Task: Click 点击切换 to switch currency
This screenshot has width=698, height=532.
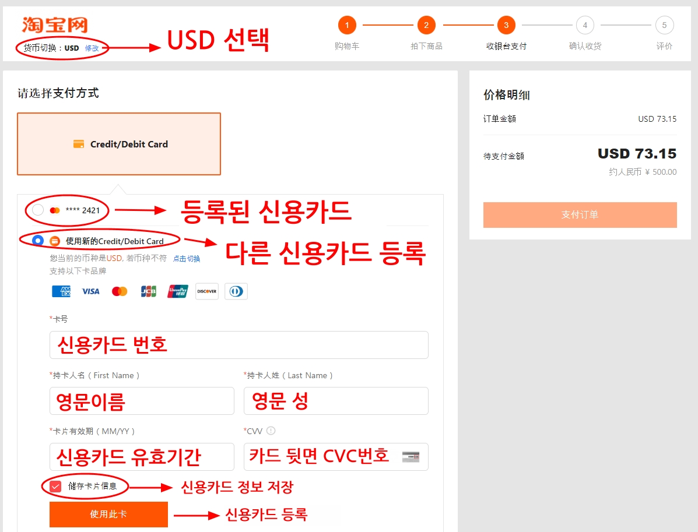Action: click(x=187, y=259)
